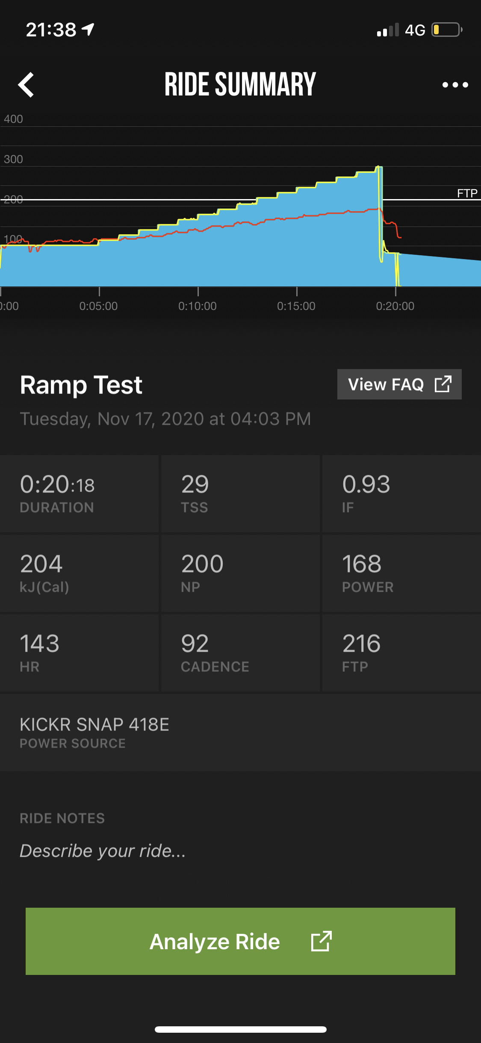This screenshot has width=481, height=1043.
Task: Tap the battery indicator icon
Action: (x=446, y=30)
